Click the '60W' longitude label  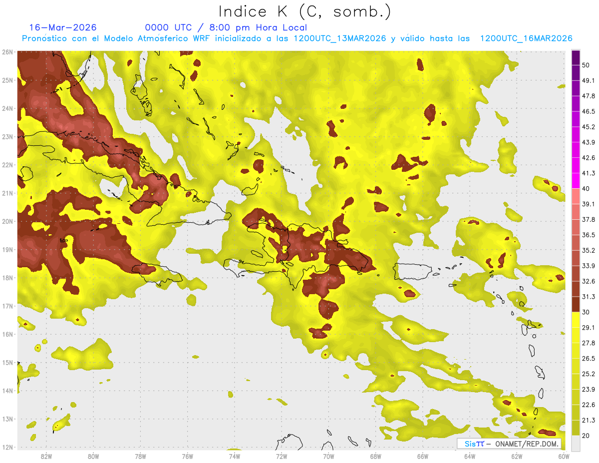pyautogui.click(x=564, y=456)
